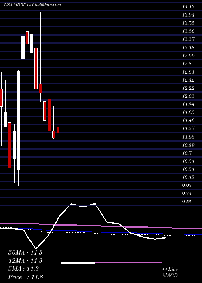Click the 12.8 price axis label
The width and height of the screenshot is (202, 283).
[x=187, y=64]
